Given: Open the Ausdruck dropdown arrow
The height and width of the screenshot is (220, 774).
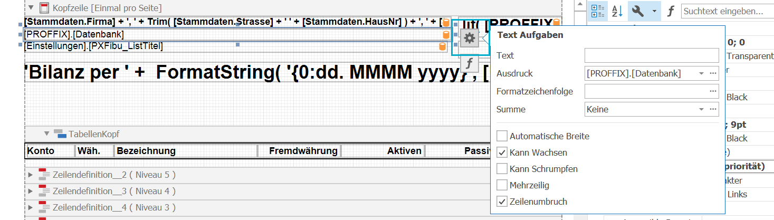Looking at the screenshot, I should click(701, 73).
